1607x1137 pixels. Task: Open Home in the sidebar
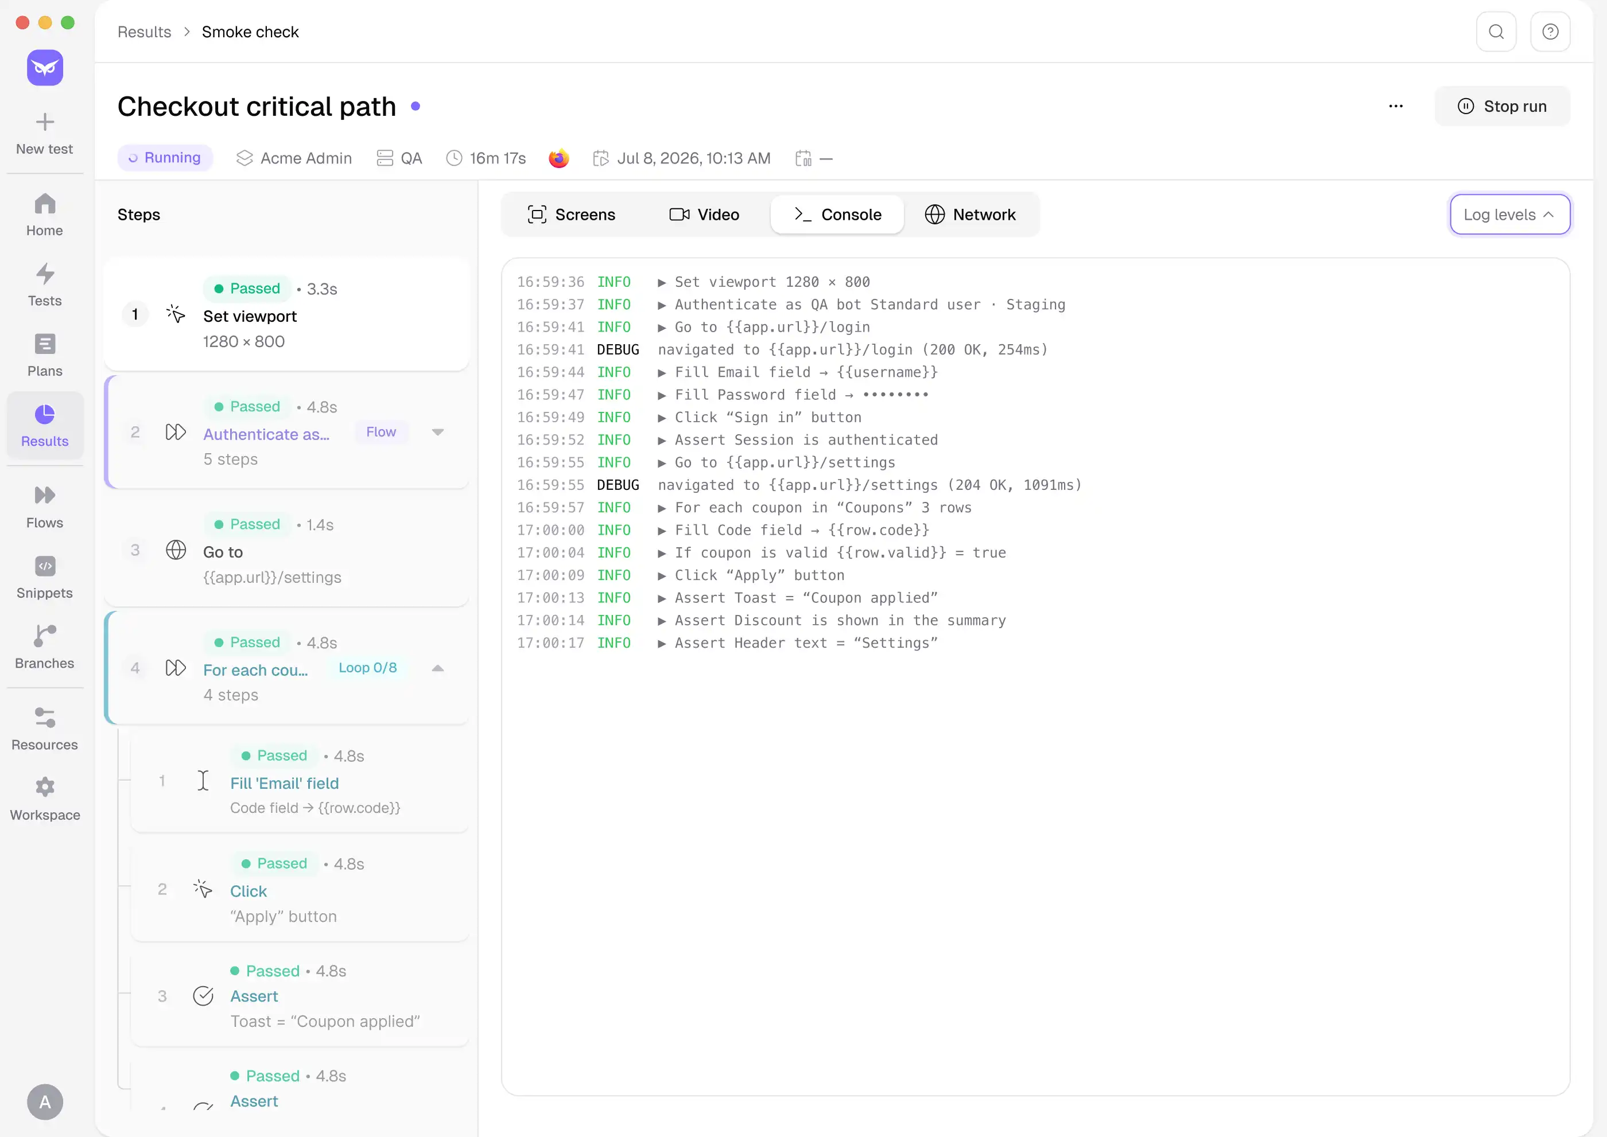(x=45, y=215)
